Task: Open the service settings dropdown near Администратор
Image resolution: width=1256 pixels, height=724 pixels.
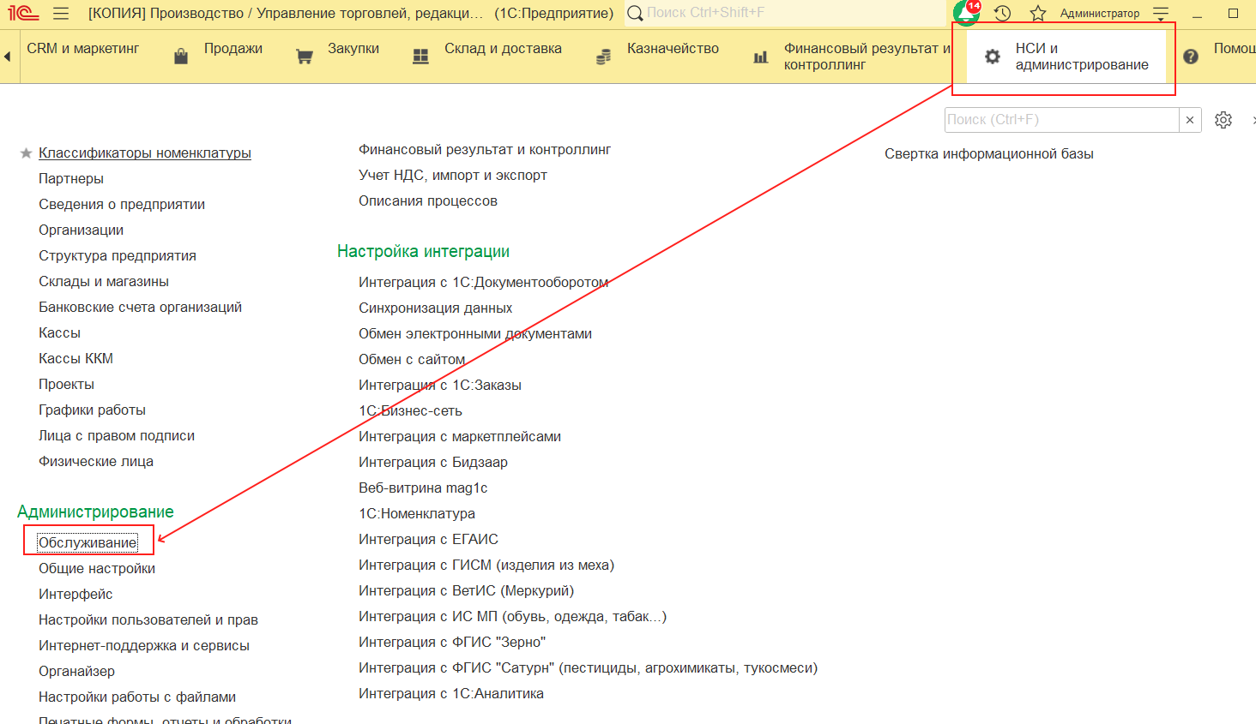Action: pos(1161,14)
